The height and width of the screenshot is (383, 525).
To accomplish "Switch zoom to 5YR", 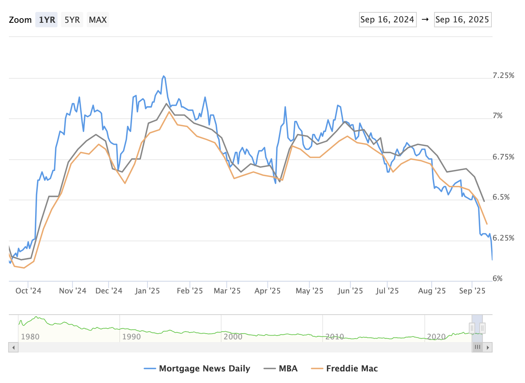I will [x=72, y=20].
